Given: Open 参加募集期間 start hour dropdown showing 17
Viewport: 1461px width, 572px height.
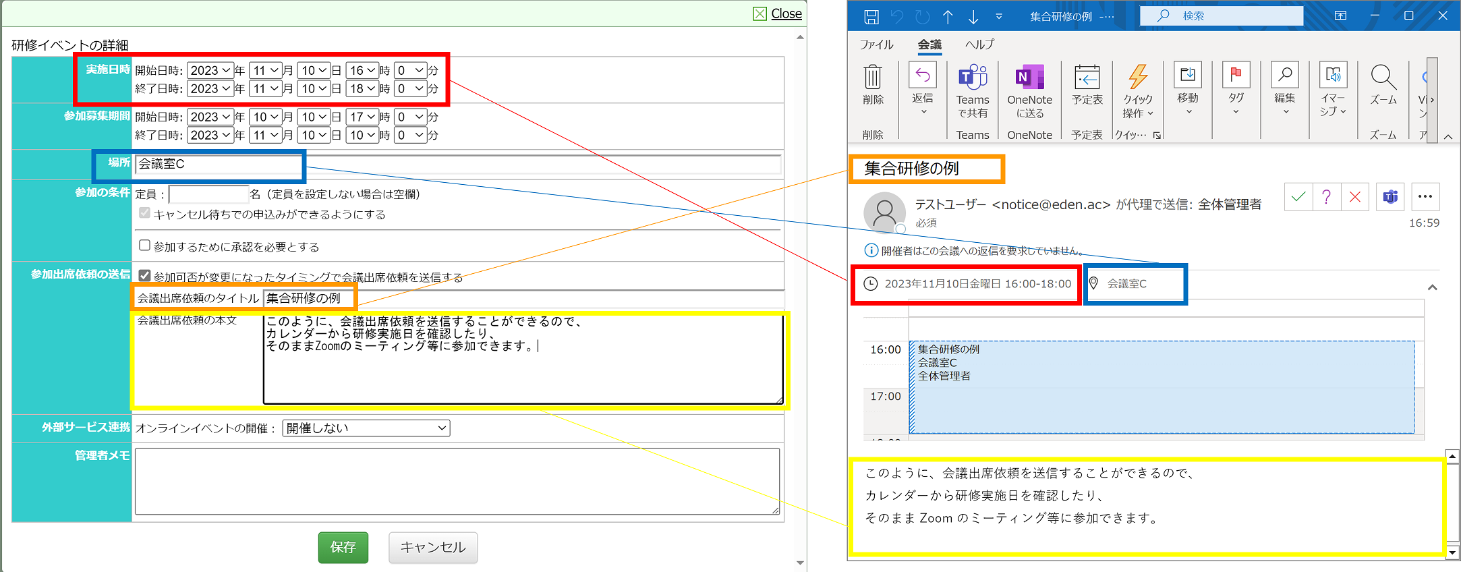Looking at the screenshot, I should pos(362,117).
